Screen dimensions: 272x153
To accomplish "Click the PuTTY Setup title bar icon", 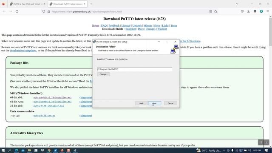I will point(94,42).
